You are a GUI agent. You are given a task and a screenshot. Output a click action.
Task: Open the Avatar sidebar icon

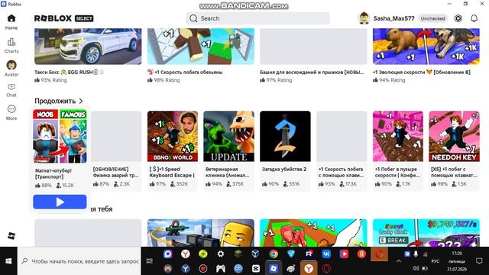click(x=11, y=68)
